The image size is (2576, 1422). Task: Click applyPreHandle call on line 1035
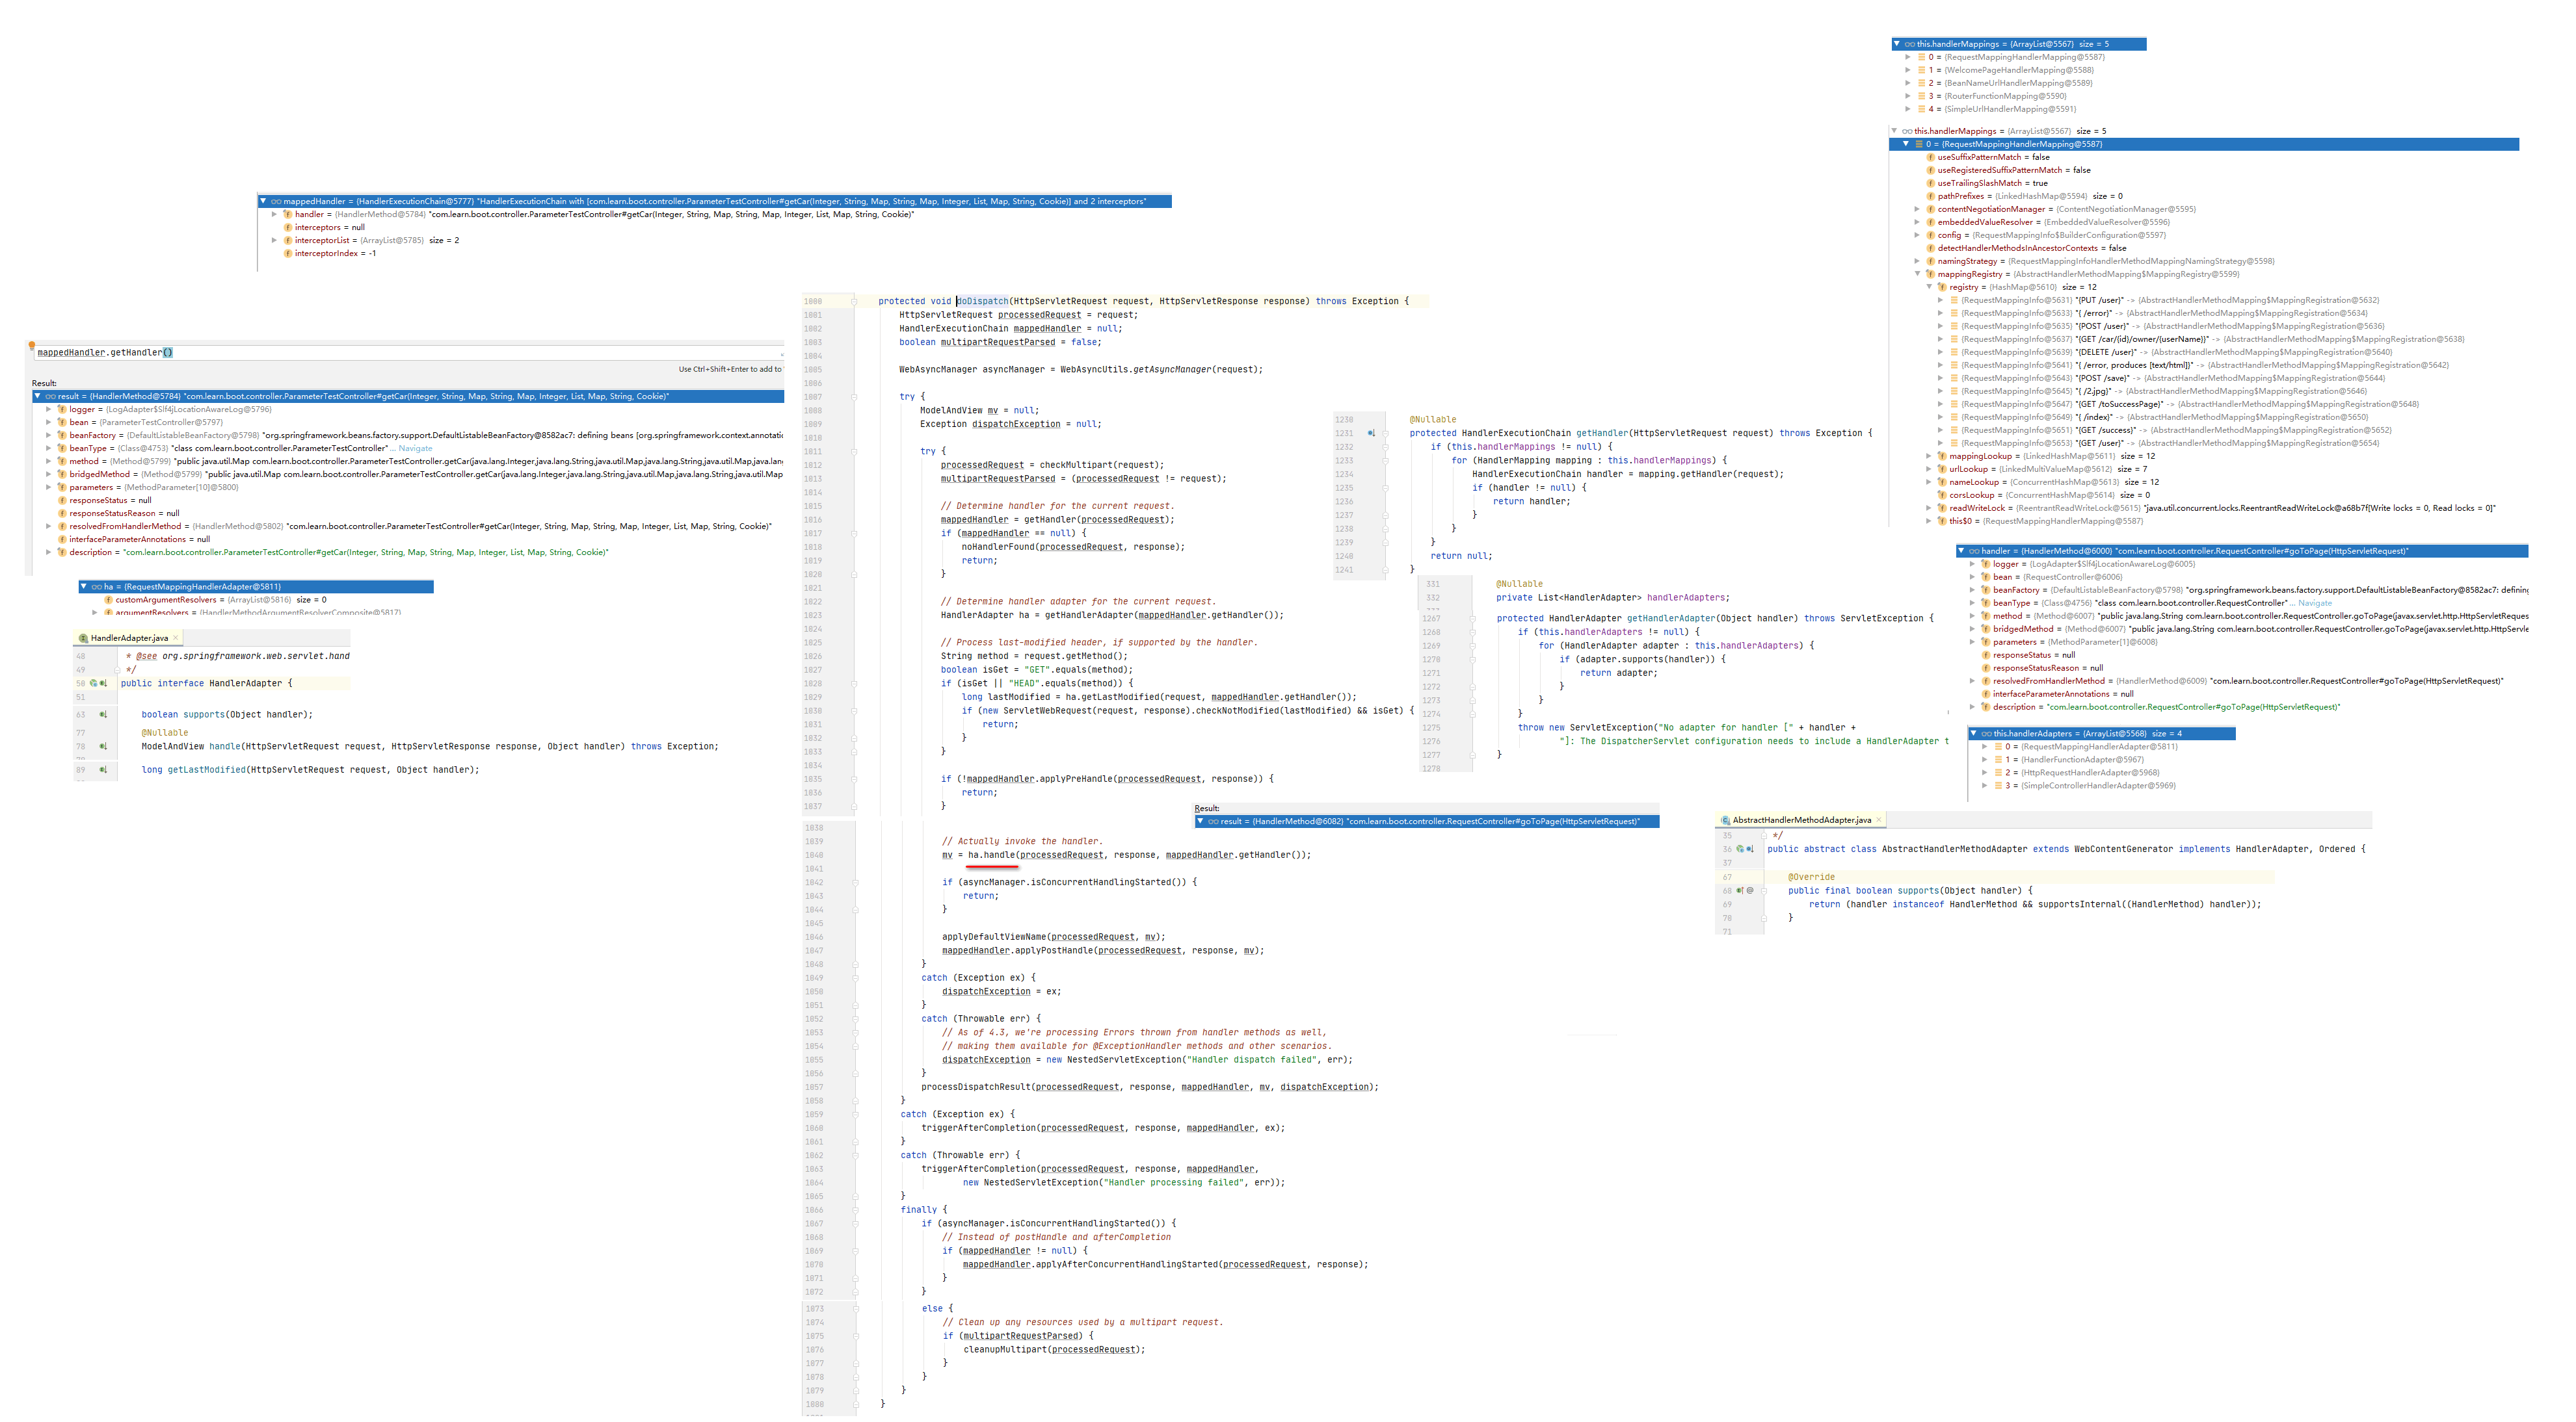[1071, 779]
